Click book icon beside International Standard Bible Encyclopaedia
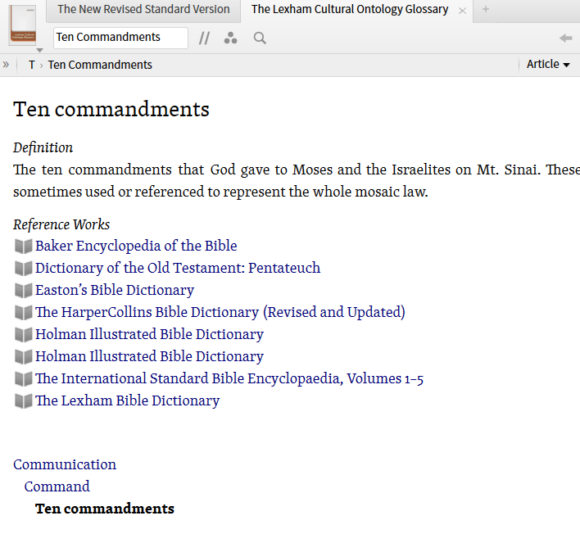This screenshot has width=580, height=552. tap(23, 379)
